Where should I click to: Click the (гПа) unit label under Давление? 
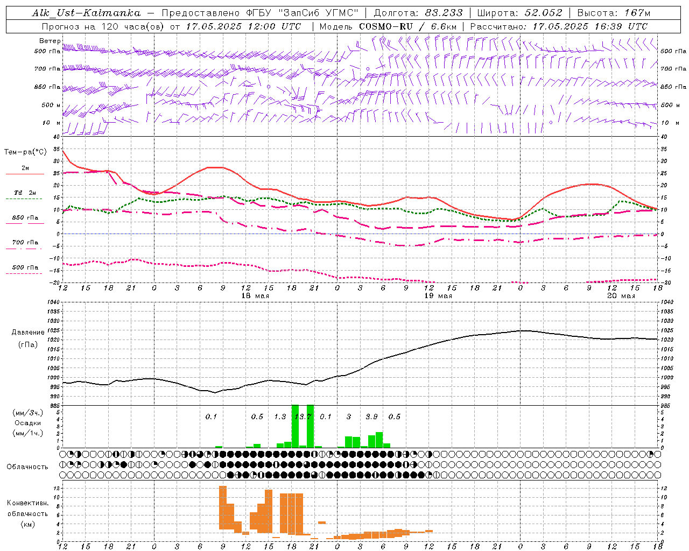click(x=28, y=344)
